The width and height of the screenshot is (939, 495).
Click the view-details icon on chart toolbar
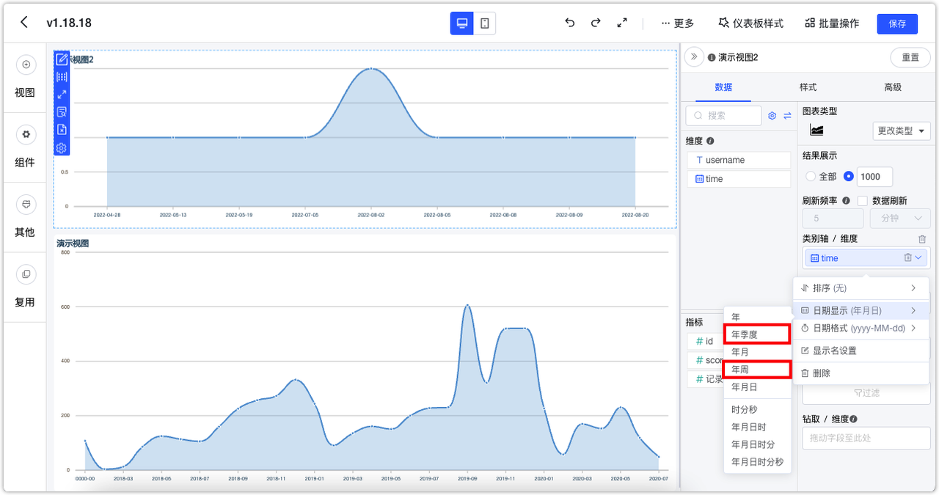[62, 112]
